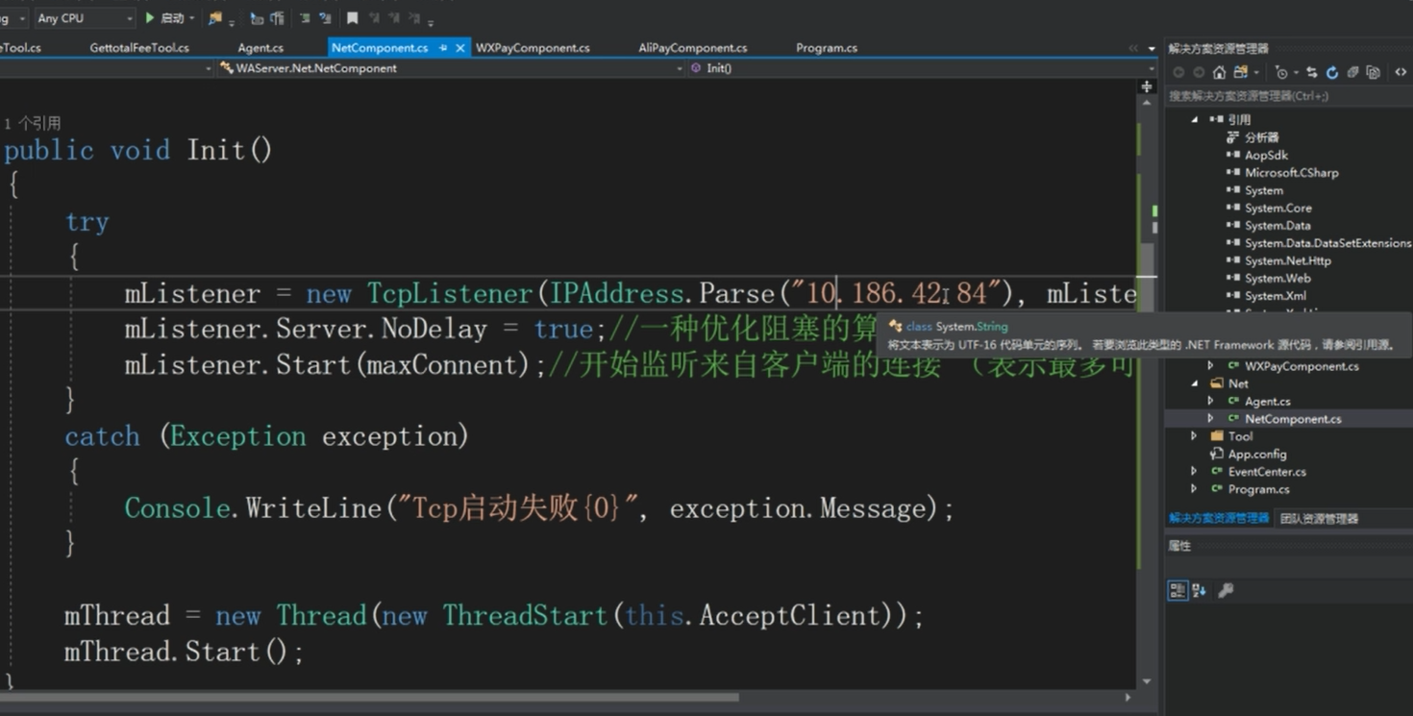Select EventCenter.cs in Solution Explorer
The width and height of the screenshot is (1413, 716).
[x=1267, y=472]
